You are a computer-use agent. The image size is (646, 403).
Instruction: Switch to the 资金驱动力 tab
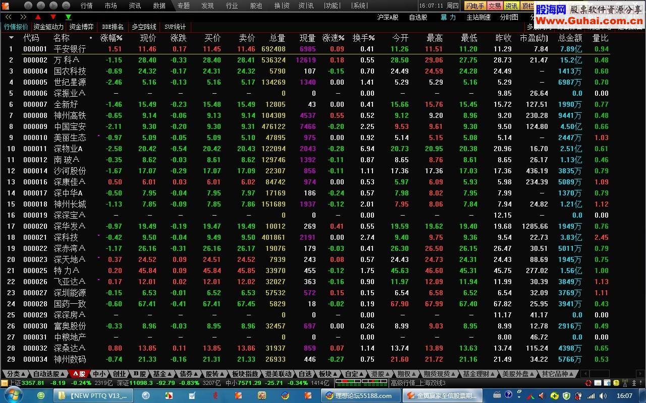point(48,27)
